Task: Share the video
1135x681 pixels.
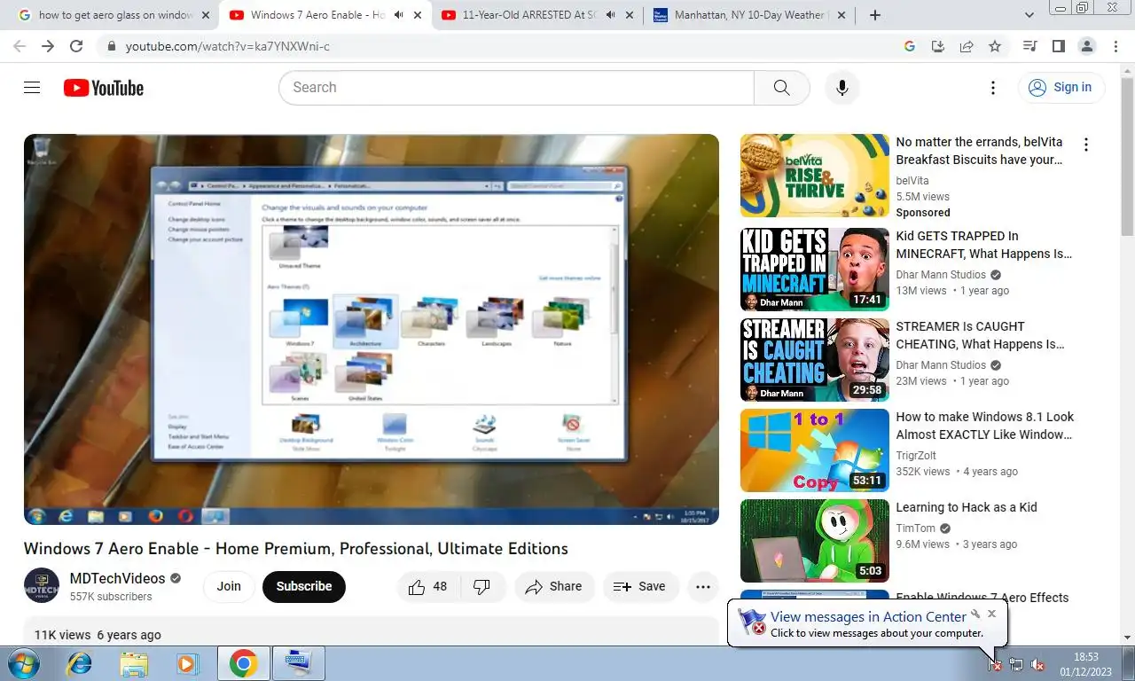Action: click(x=553, y=586)
